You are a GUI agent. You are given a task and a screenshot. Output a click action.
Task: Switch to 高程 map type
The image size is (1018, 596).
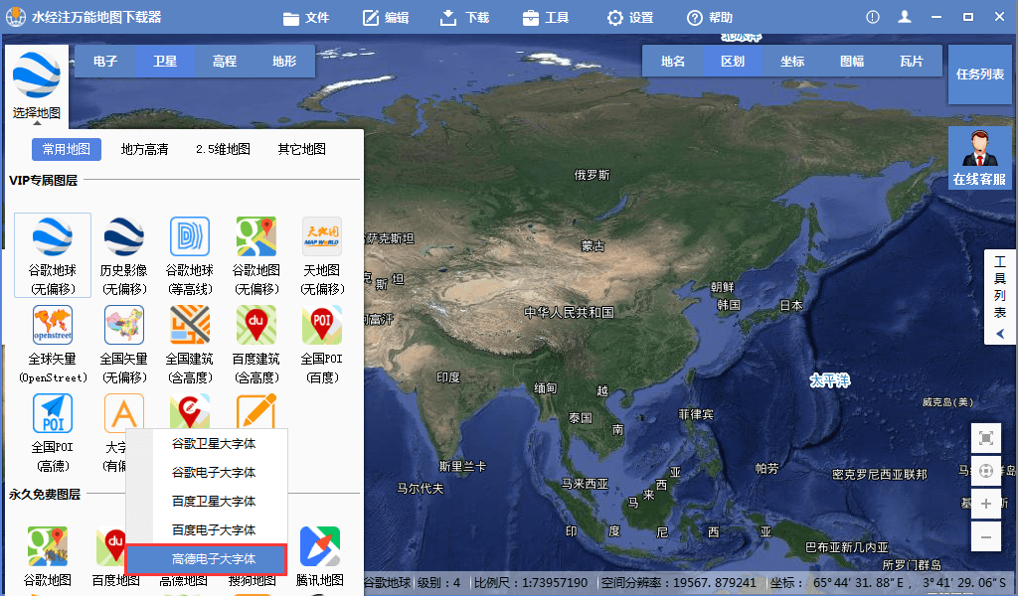click(225, 61)
